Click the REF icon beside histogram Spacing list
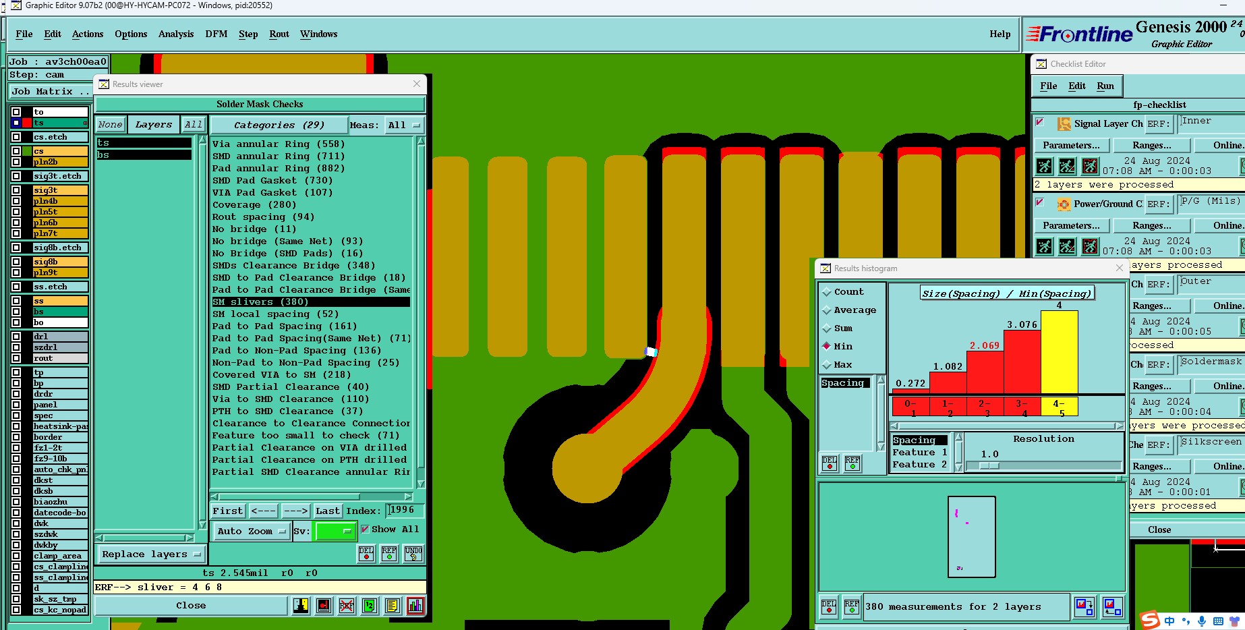This screenshot has width=1245, height=630. [x=852, y=463]
